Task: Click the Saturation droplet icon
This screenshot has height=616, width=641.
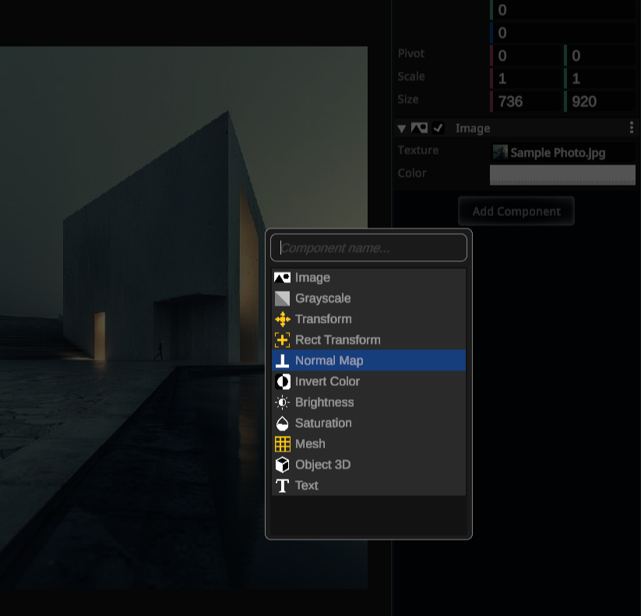Action: click(x=282, y=423)
